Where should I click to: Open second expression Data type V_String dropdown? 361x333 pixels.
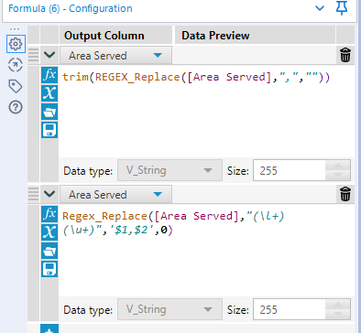click(x=170, y=309)
